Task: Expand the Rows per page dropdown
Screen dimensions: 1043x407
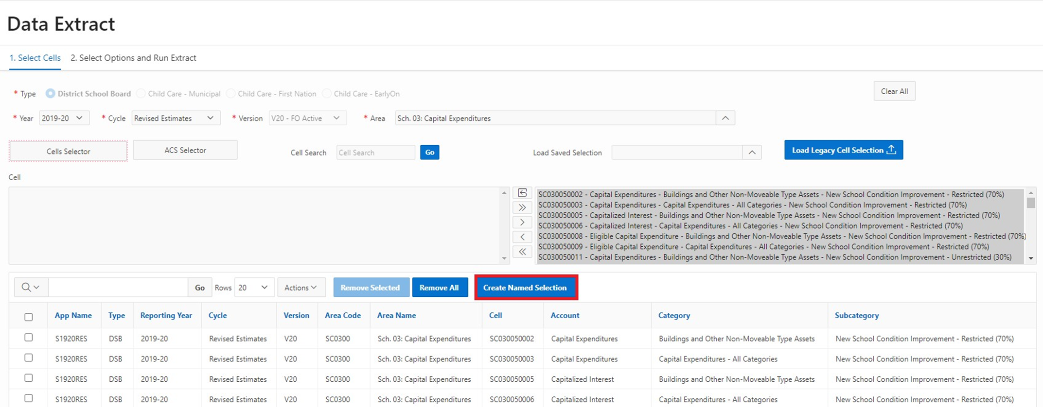Action: click(x=254, y=288)
